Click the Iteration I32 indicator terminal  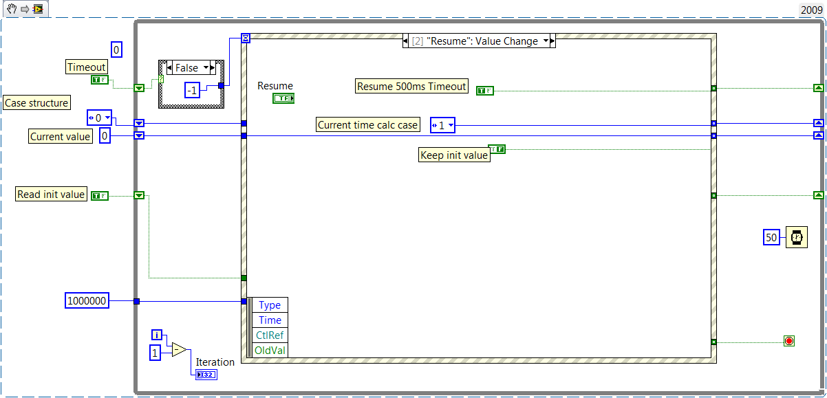(205, 374)
